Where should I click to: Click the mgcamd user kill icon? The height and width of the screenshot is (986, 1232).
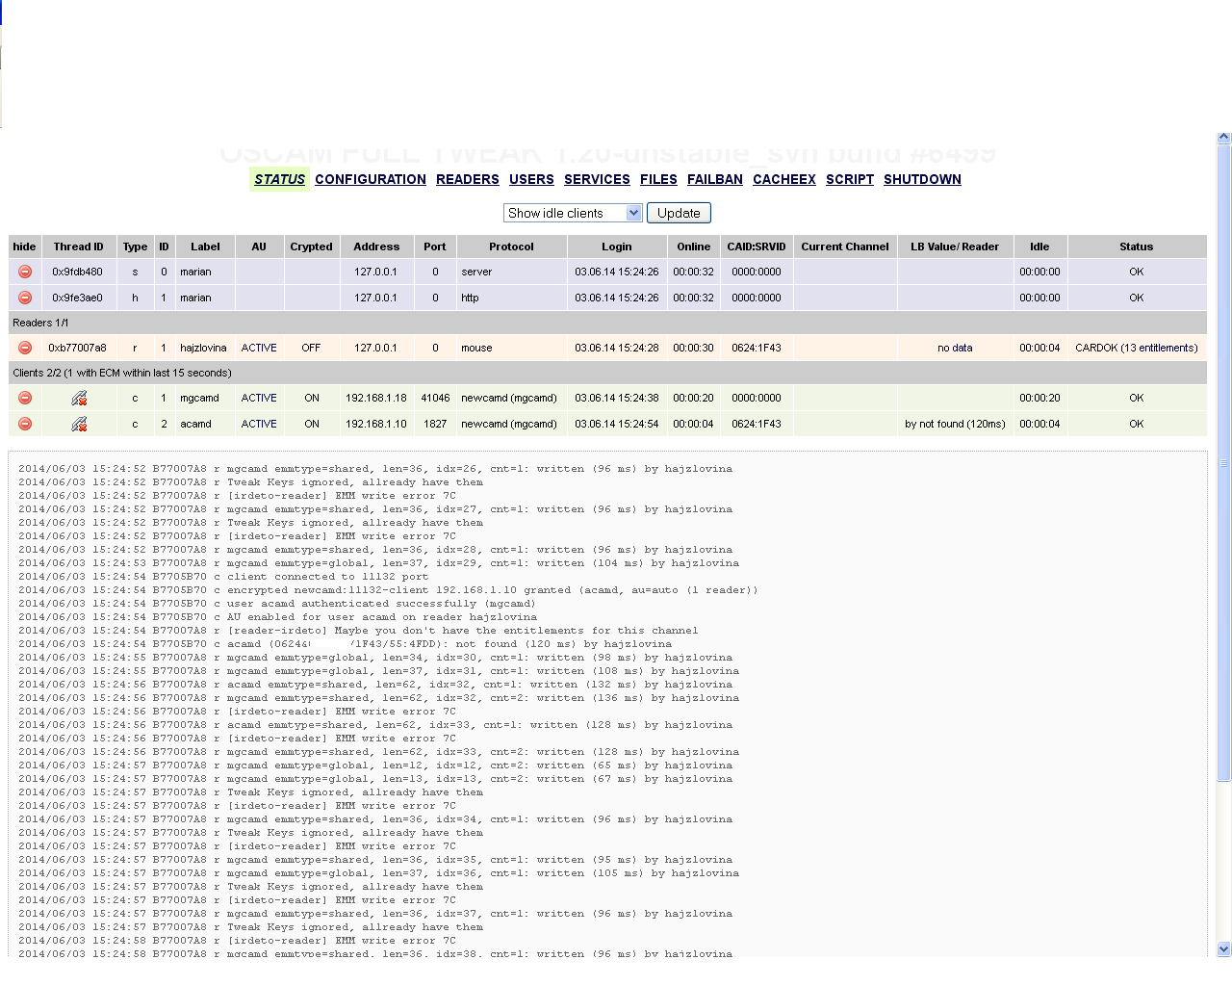(x=79, y=399)
